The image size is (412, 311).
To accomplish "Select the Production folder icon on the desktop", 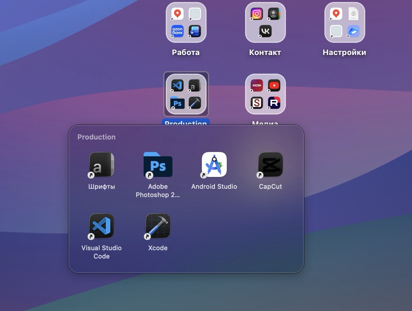I will (186, 94).
